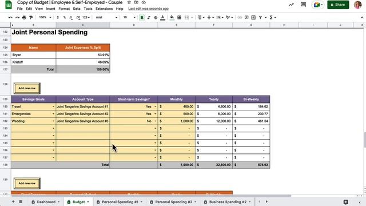
Task: Collapse toolbar with the up chevron
Action: coord(362,18)
